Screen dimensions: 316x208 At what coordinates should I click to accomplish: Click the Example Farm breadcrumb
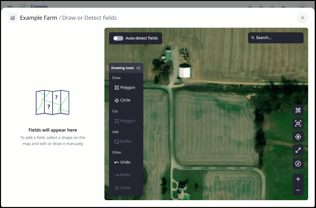click(38, 18)
